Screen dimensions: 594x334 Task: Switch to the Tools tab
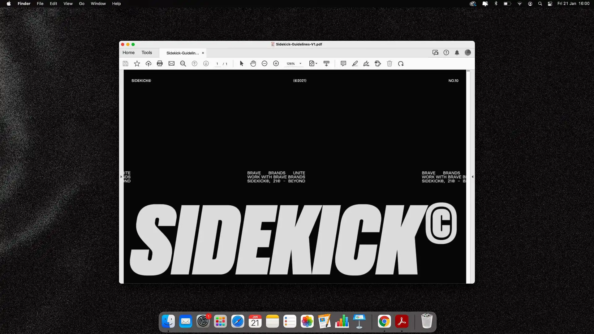(x=147, y=53)
